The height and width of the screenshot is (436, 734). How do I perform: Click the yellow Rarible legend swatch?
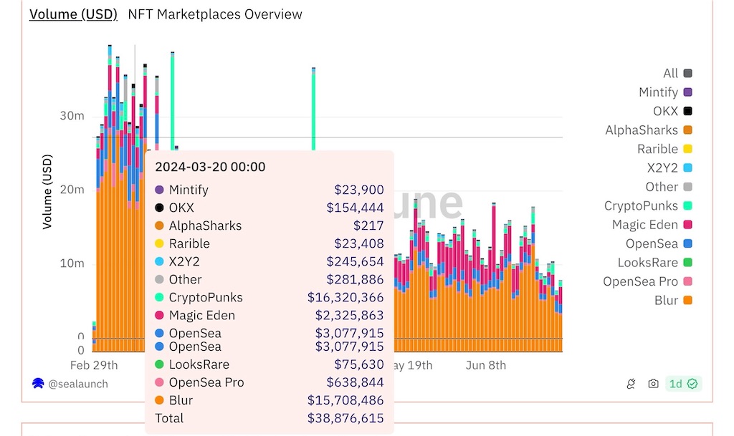coord(687,149)
